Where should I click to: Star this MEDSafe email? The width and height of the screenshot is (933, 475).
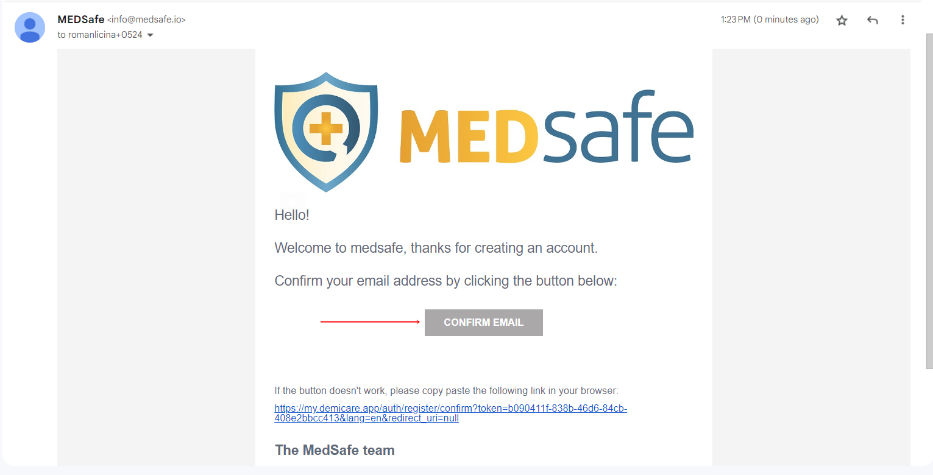842,21
